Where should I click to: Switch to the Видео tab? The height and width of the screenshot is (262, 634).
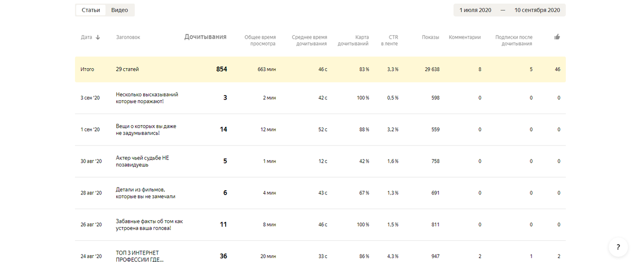coord(119,10)
